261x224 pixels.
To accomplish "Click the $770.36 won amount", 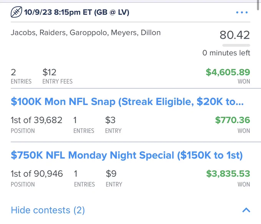I will (x=233, y=120).
